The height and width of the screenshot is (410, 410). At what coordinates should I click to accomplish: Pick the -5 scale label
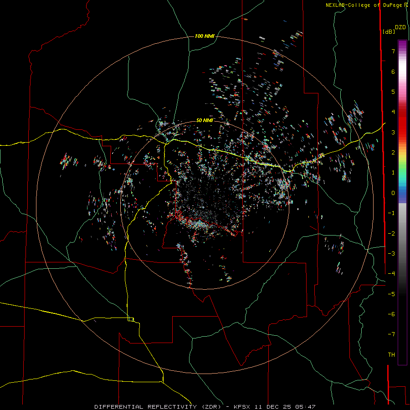point(391,294)
